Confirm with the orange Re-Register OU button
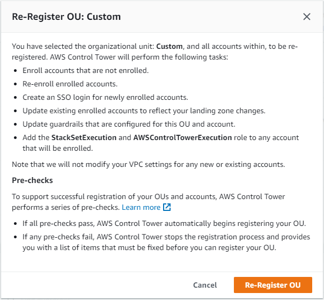Image resolution: width=324 pixels, height=300 pixels. (273, 285)
